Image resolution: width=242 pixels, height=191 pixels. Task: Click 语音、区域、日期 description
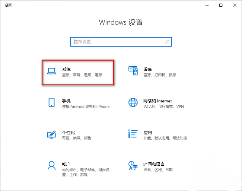click(158, 170)
